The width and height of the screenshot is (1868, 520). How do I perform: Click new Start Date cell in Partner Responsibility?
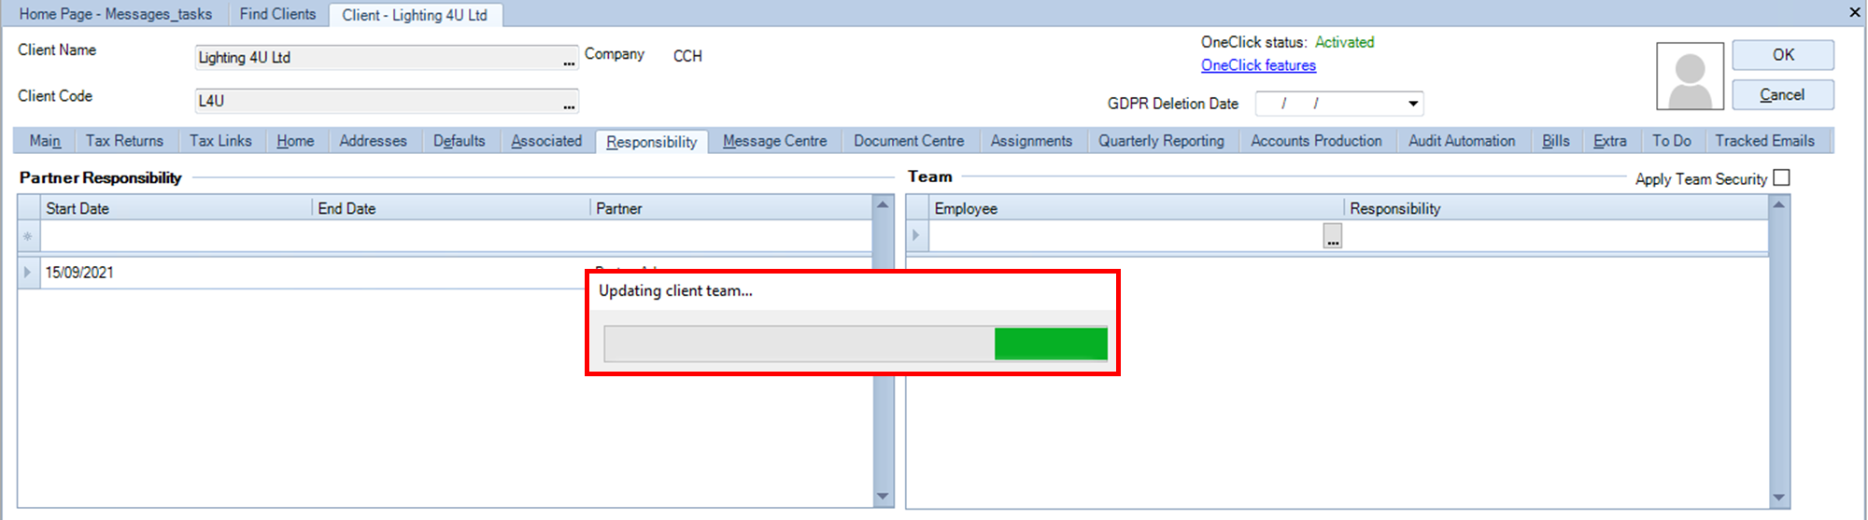177,236
